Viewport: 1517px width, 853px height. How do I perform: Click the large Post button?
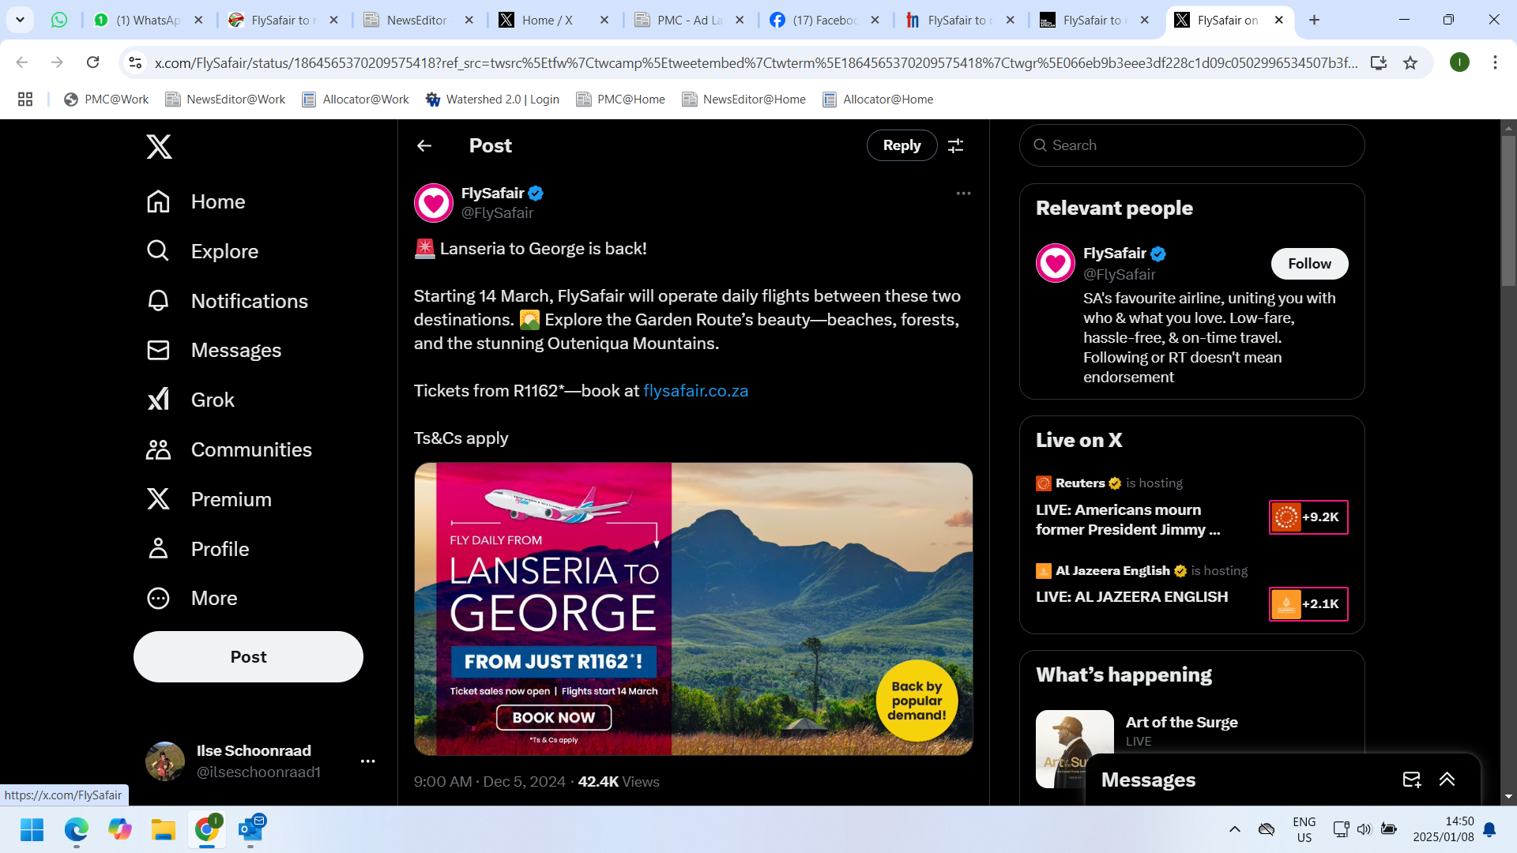[x=248, y=656]
